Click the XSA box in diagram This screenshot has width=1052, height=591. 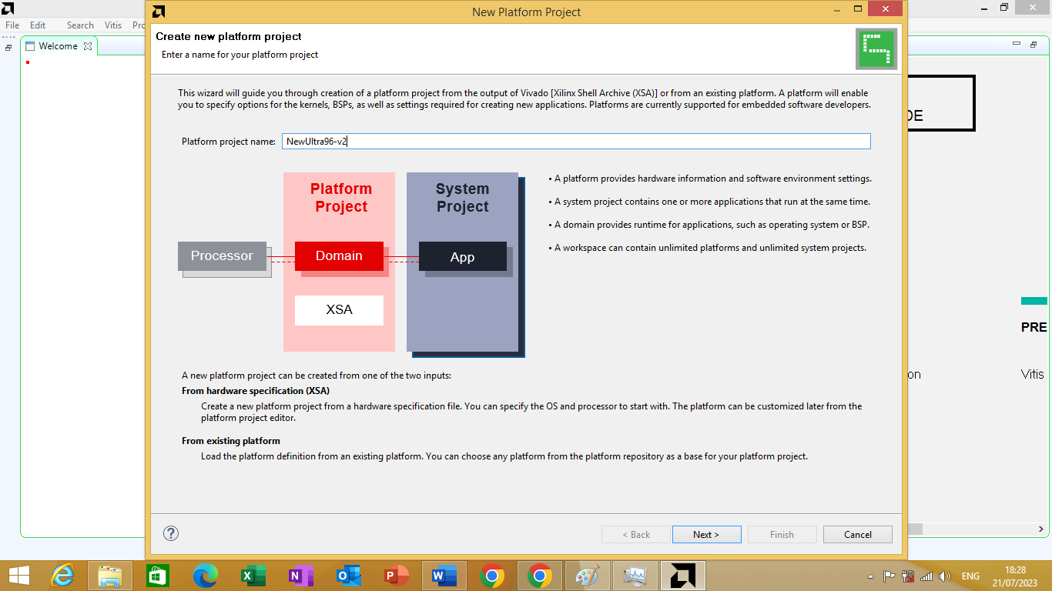click(339, 310)
